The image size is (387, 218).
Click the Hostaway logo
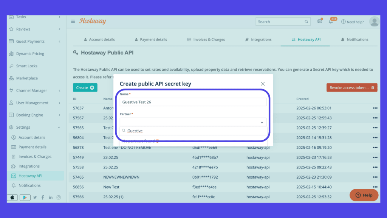(93, 21)
